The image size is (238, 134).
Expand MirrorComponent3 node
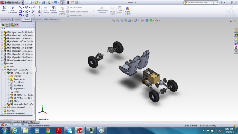point(2,114)
